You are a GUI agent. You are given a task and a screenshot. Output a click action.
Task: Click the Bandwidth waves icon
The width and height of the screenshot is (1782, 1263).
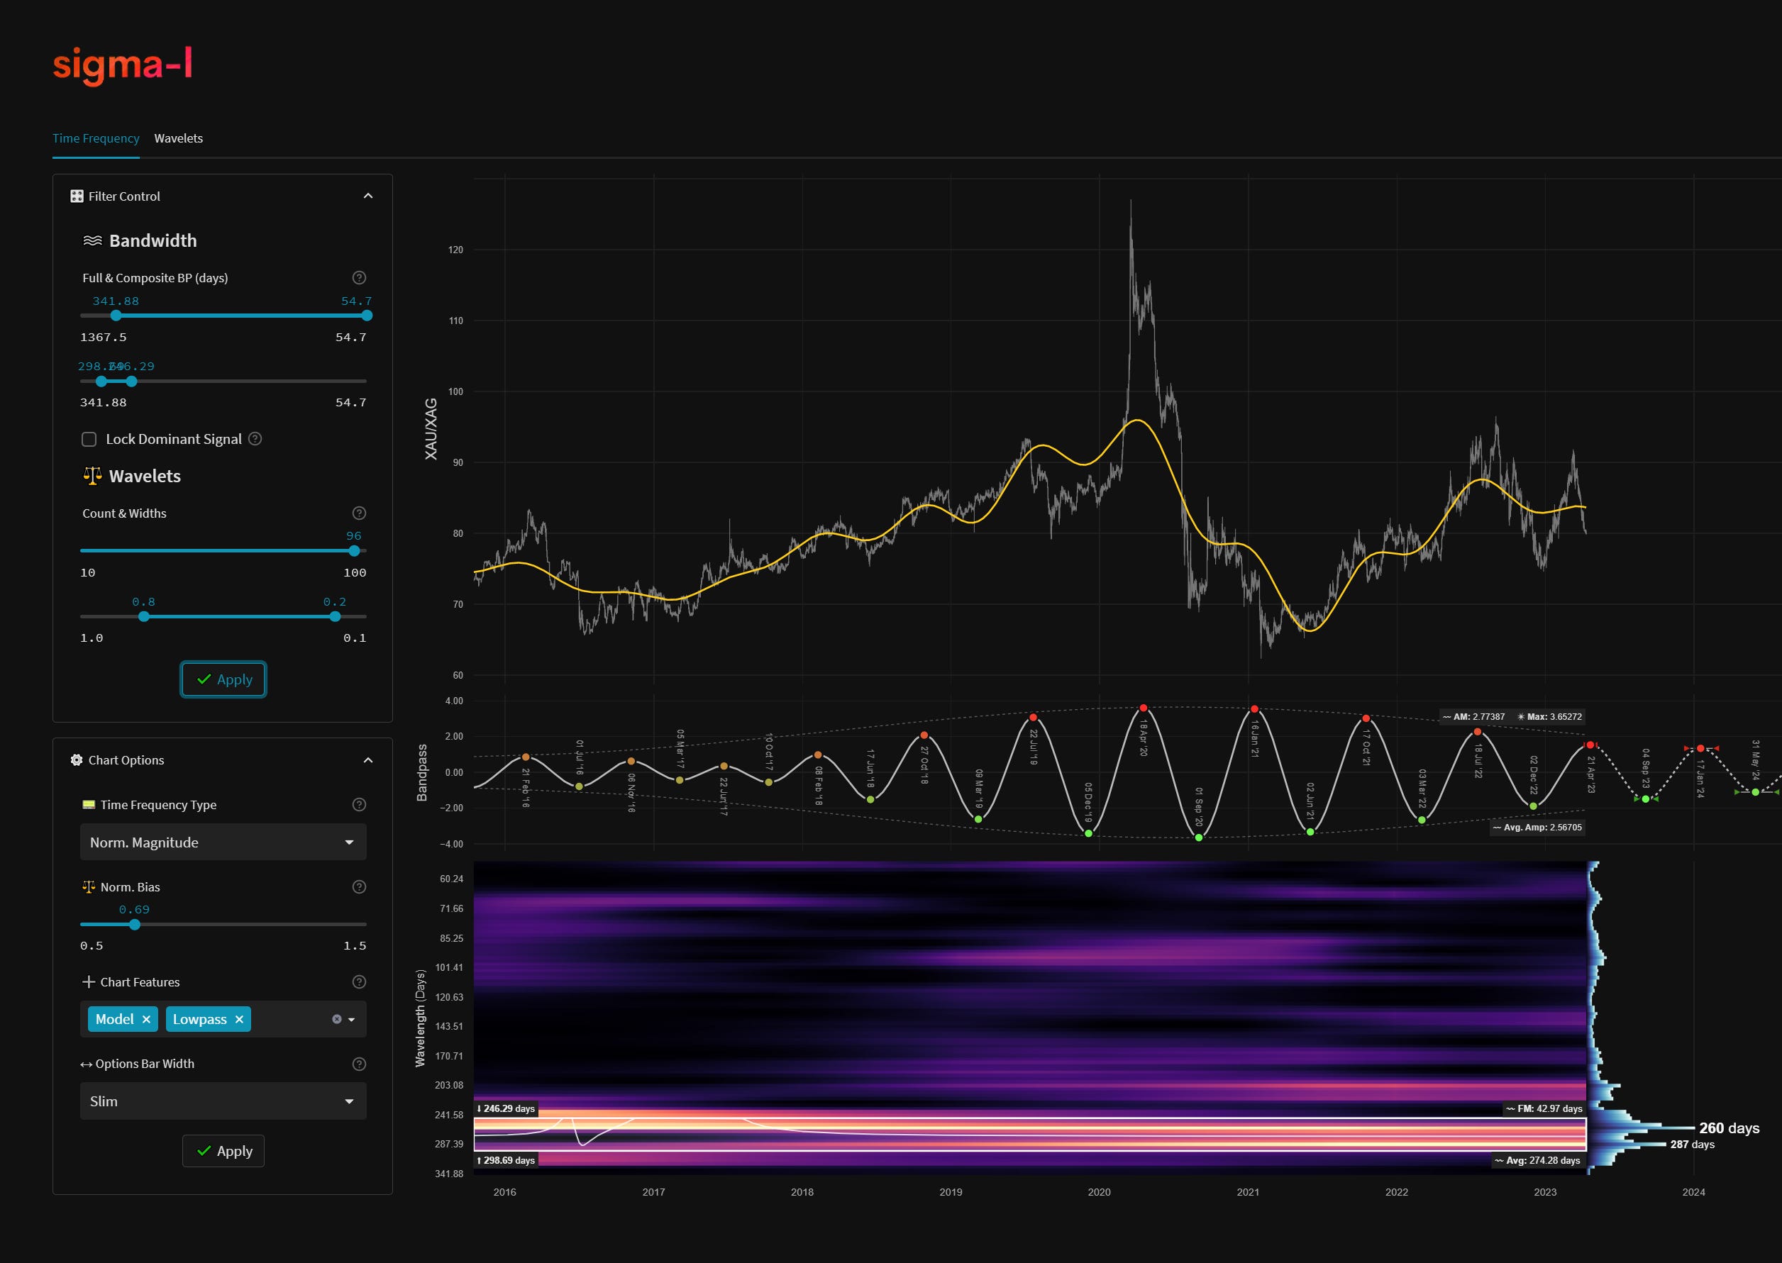[x=92, y=240]
